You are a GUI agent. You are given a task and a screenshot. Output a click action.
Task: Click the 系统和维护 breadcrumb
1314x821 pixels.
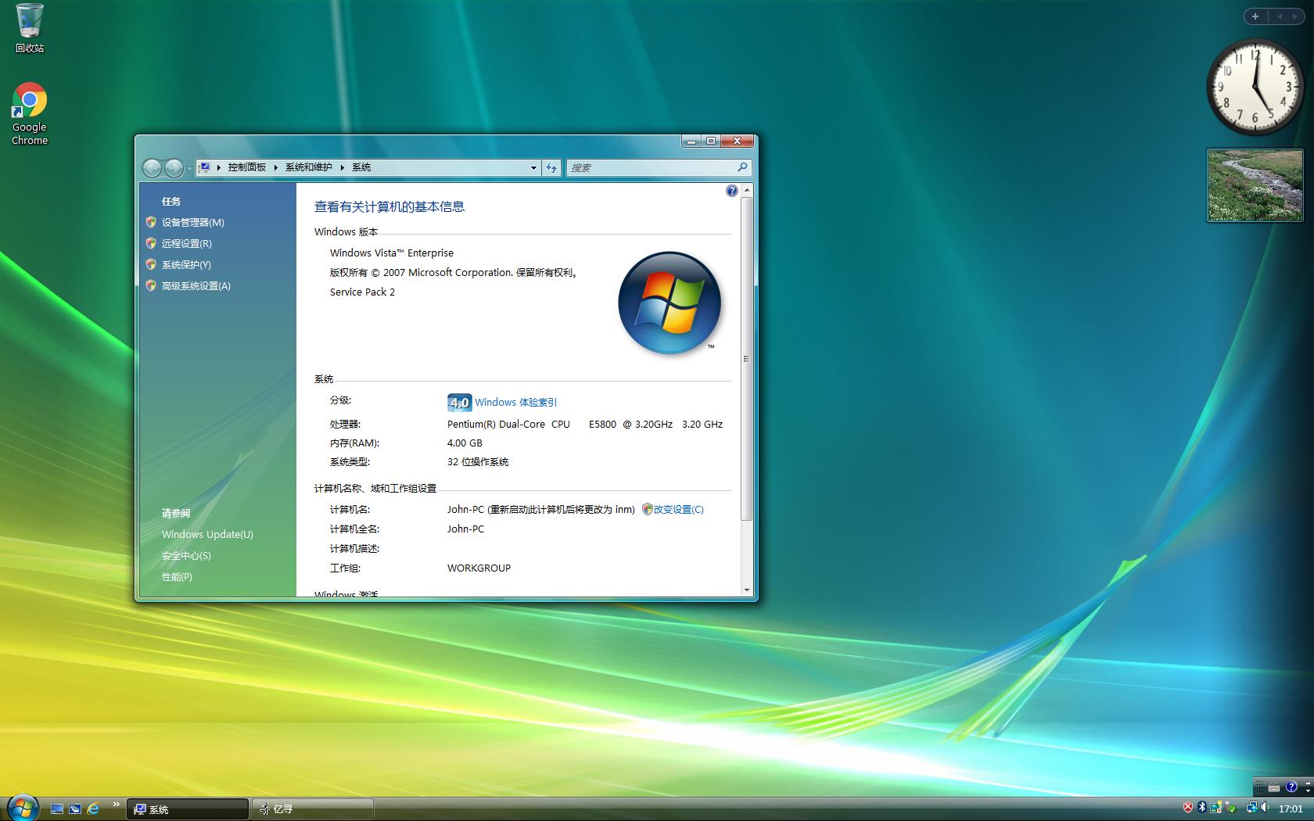point(308,167)
